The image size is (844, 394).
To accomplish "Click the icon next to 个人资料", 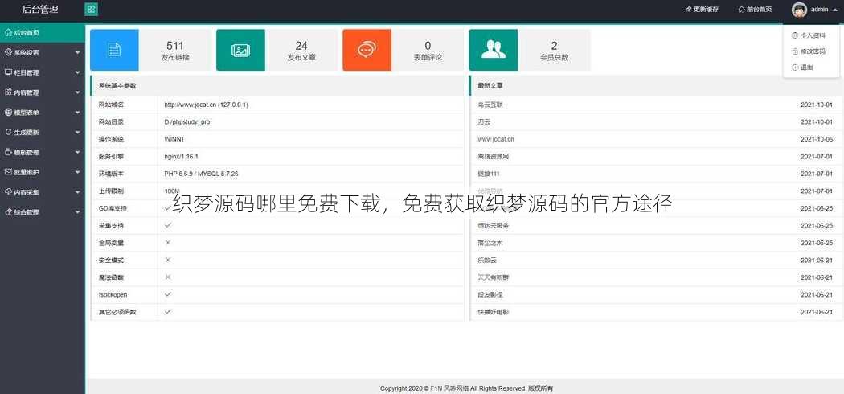I will [x=795, y=35].
